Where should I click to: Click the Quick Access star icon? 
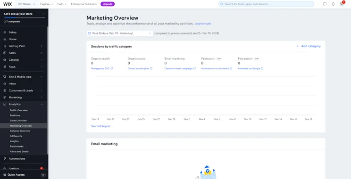point(5,175)
